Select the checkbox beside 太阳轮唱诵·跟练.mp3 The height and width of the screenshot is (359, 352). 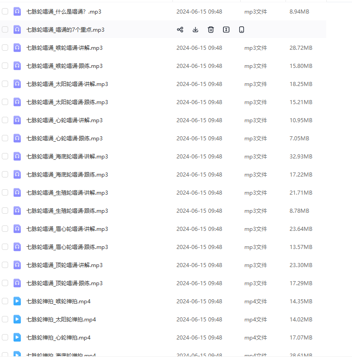click(5, 102)
